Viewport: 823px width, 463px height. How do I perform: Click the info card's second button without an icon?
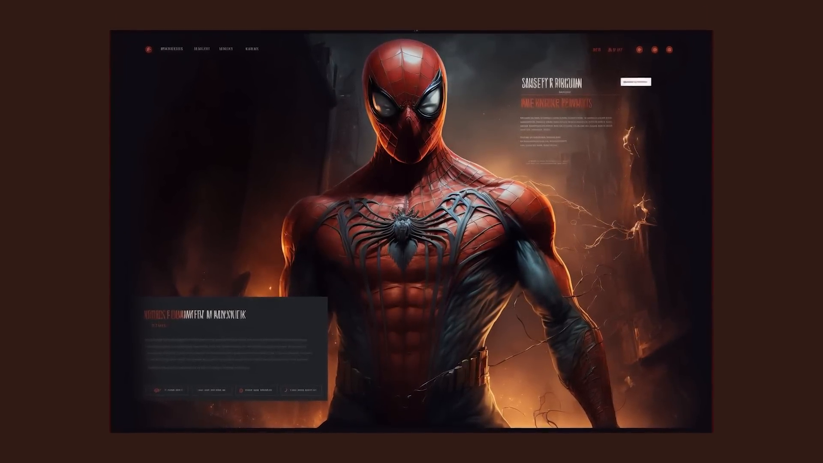point(212,391)
